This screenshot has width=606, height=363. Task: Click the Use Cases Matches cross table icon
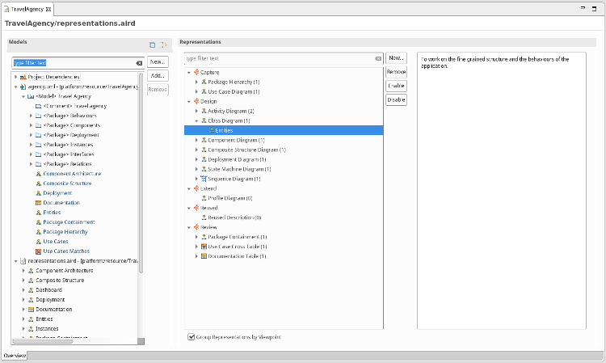click(x=38, y=251)
